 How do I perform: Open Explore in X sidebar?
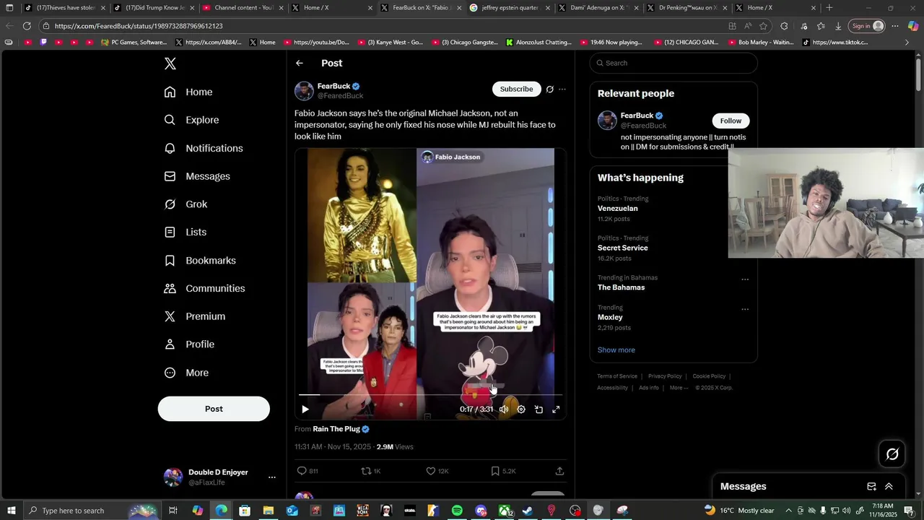pyautogui.click(x=191, y=120)
